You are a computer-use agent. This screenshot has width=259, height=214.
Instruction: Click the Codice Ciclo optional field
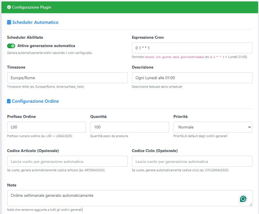[x=192, y=161]
